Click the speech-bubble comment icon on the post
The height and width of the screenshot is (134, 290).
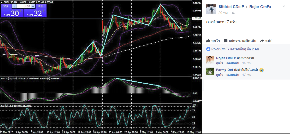pyautogui.click(x=225, y=41)
